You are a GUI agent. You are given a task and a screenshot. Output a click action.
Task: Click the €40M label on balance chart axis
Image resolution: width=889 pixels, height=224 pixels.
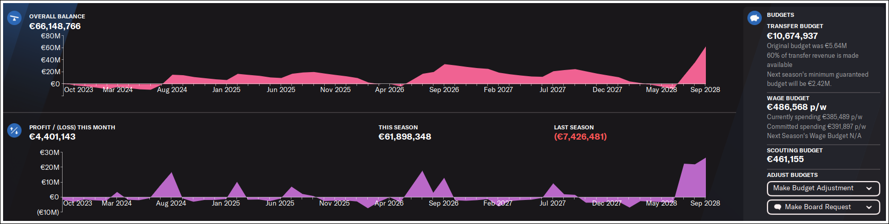(51, 60)
